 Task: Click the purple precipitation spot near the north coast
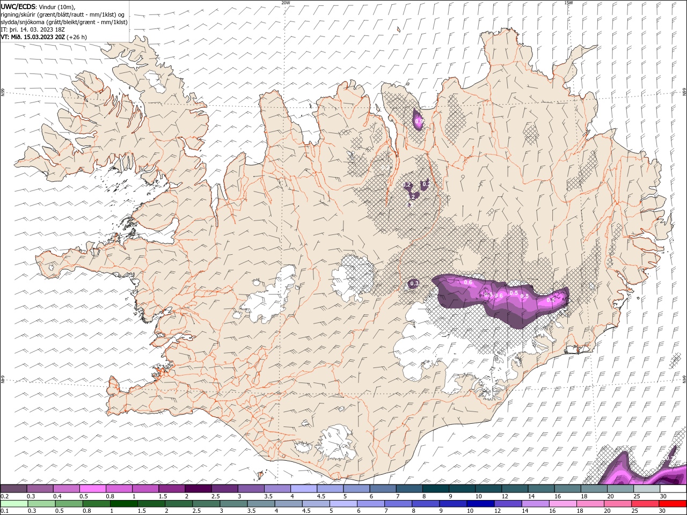(x=418, y=120)
